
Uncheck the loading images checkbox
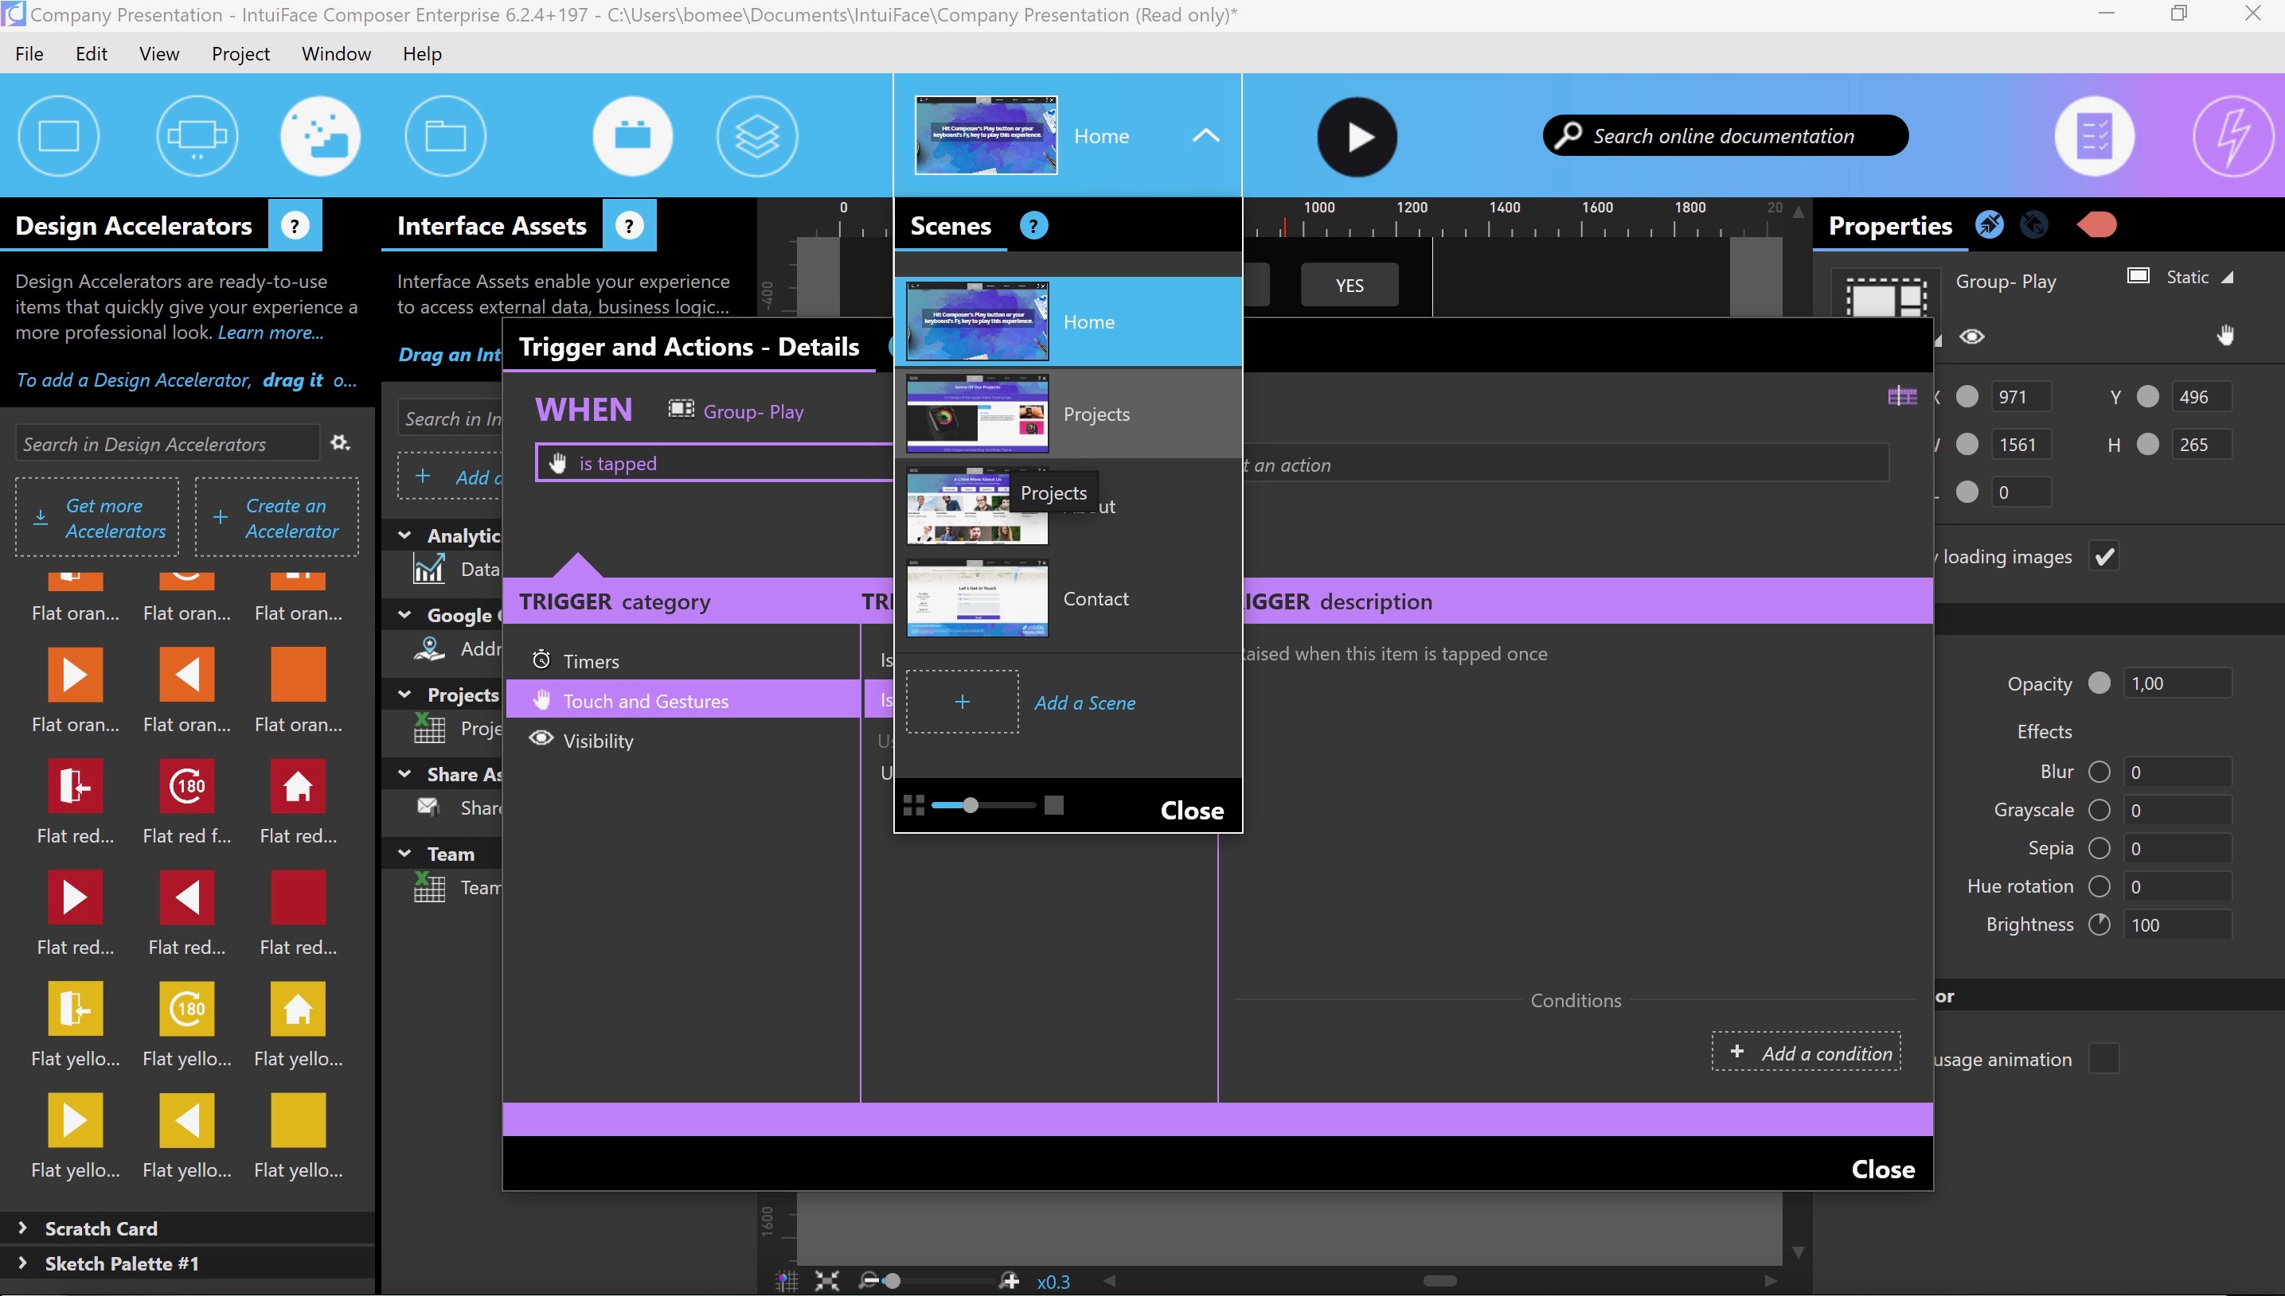pyautogui.click(x=2103, y=557)
